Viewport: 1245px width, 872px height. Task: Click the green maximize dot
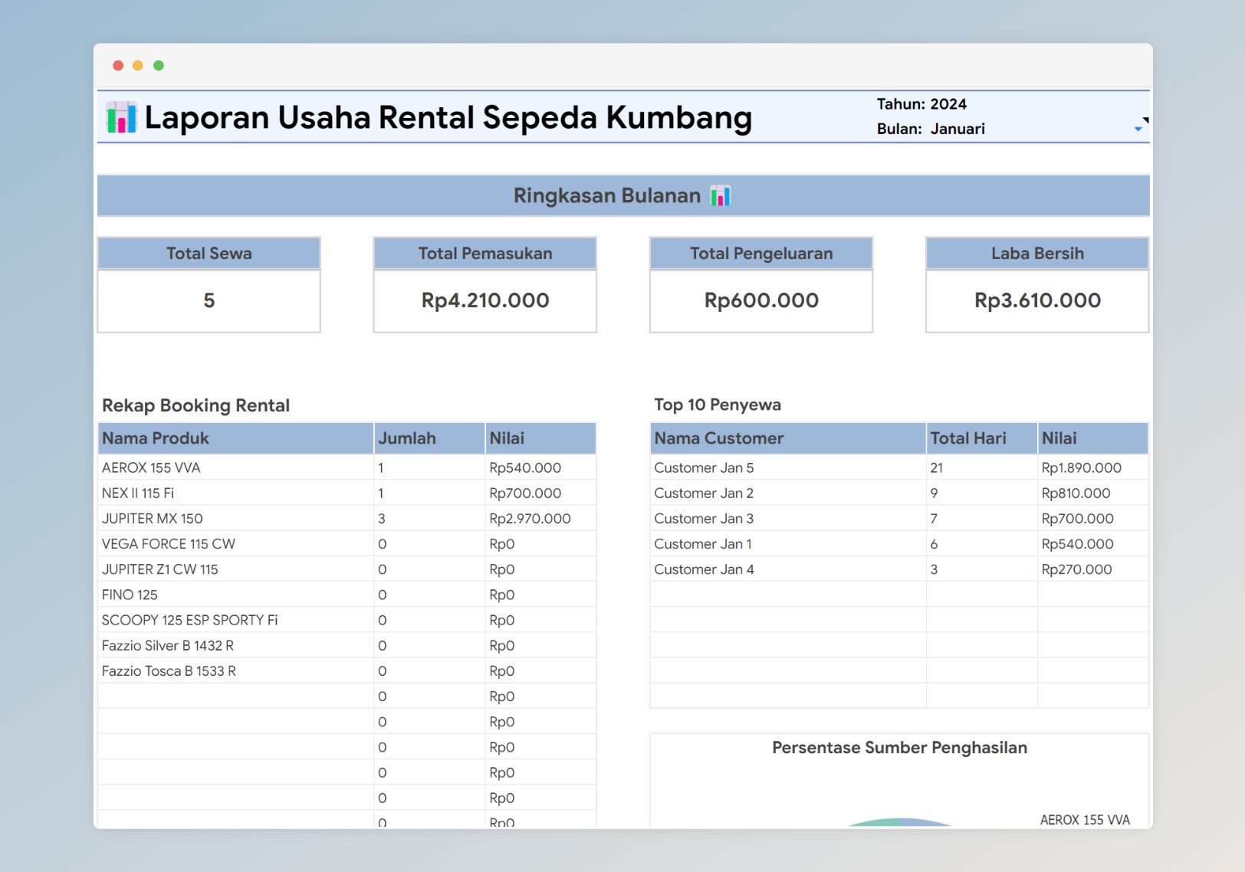(159, 65)
